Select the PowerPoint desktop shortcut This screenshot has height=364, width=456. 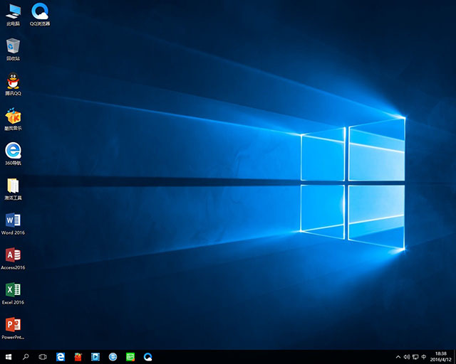pos(13,325)
